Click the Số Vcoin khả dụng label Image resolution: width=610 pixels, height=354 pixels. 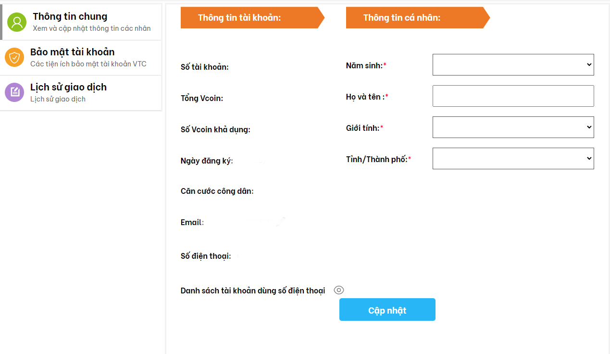pos(215,129)
